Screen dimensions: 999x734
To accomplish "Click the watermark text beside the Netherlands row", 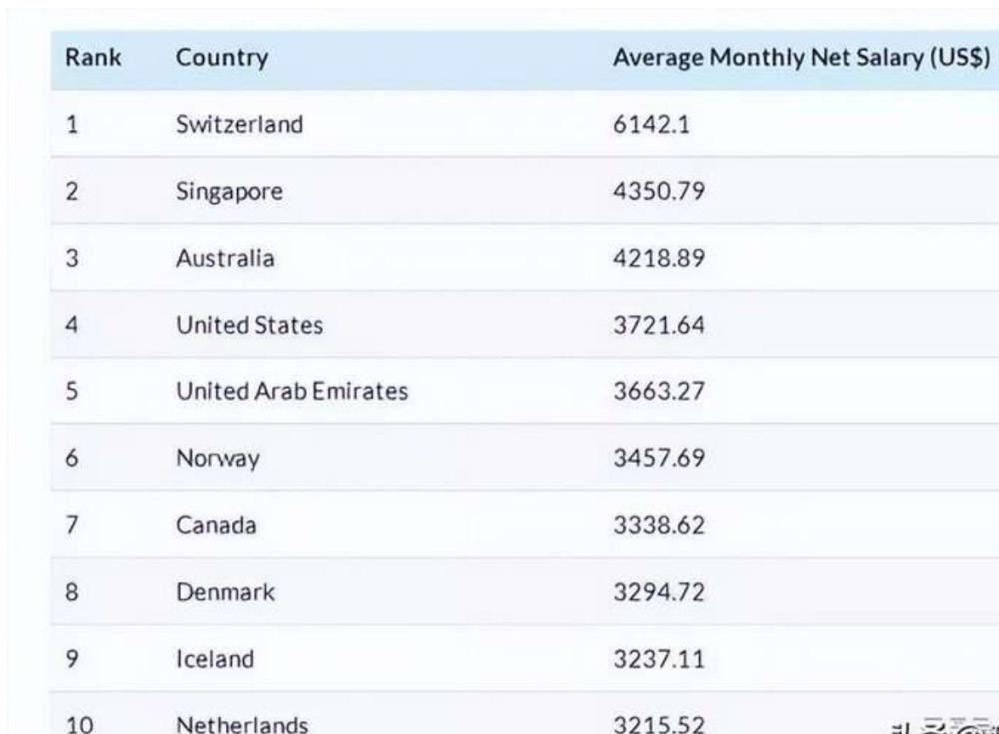I will 944,724.
